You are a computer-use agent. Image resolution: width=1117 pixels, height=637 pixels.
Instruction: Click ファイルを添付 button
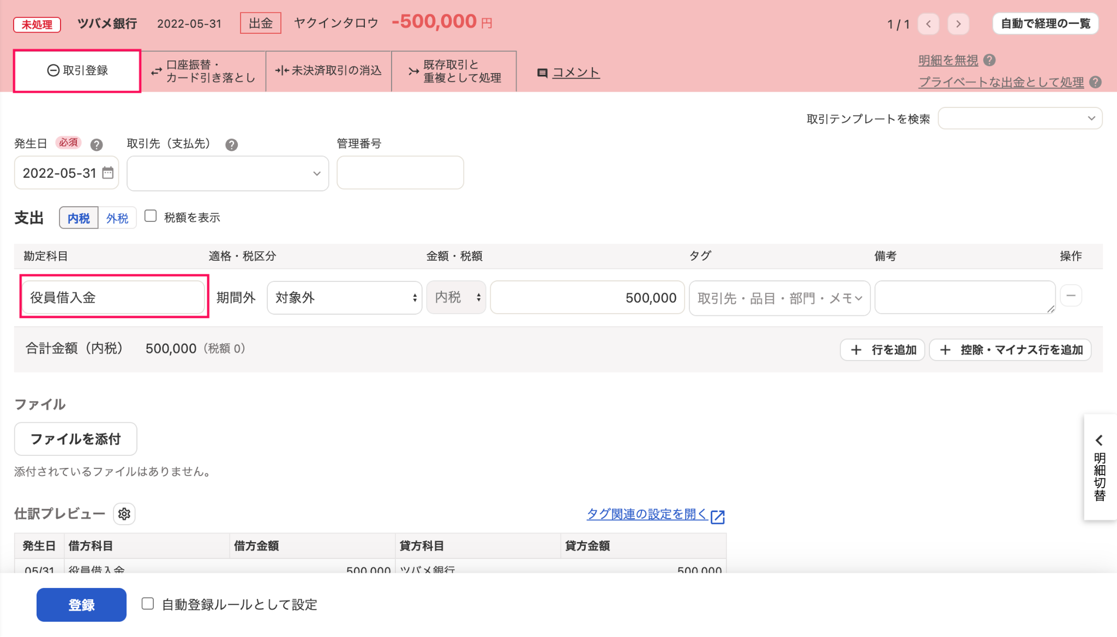[x=75, y=439]
